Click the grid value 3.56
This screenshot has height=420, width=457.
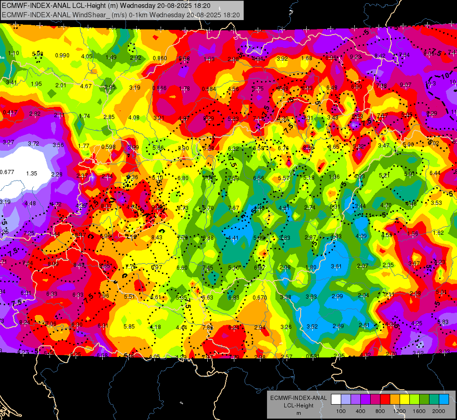58,145
